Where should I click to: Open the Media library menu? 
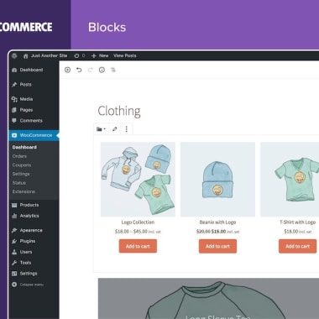click(x=22, y=99)
